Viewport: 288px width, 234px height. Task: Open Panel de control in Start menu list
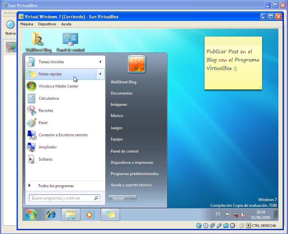point(124,151)
